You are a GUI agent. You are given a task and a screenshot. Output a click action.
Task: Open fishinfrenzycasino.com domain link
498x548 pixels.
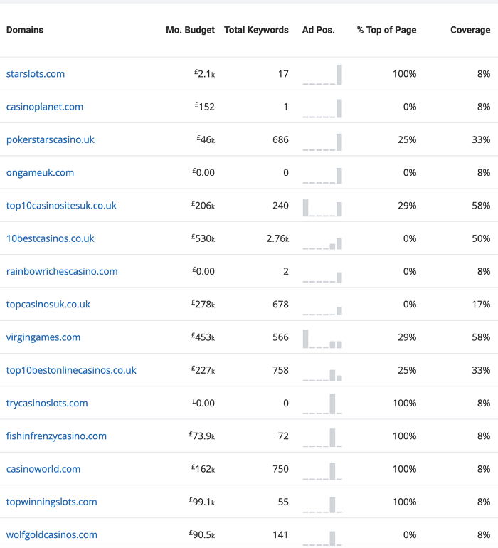56,436
